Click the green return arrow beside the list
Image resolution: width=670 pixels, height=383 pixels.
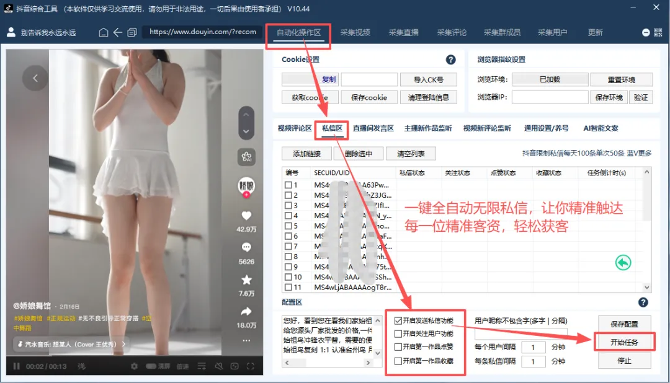623,263
